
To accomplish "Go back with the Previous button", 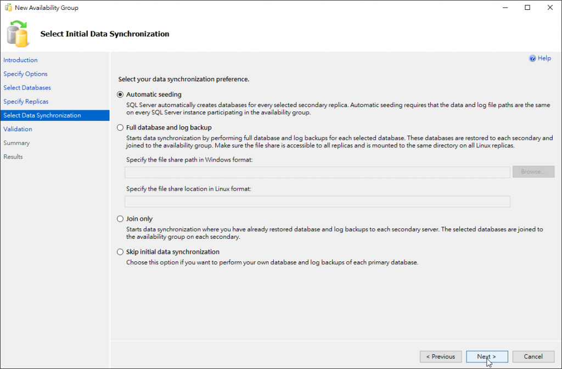I will 441,356.
